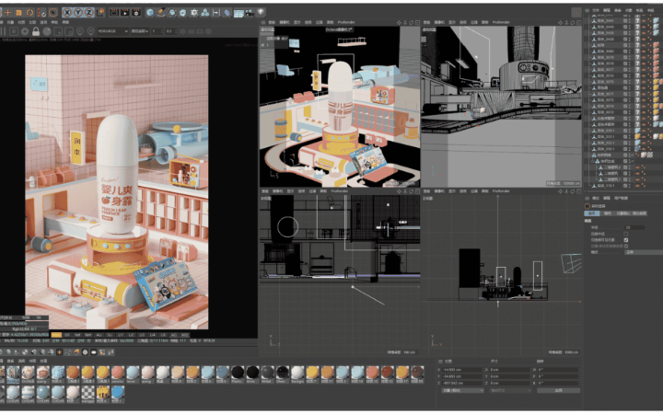Add a Cube primitive from toolbar
Image resolution: width=663 pixels, height=414 pixels.
tap(150, 13)
